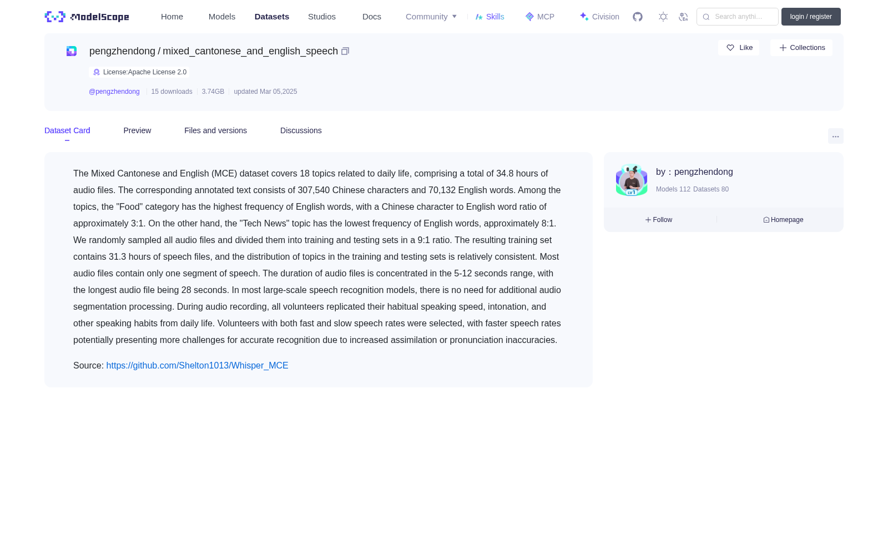Open the Skills page
The width and height of the screenshot is (888, 555).
click(x=490, y=17)
